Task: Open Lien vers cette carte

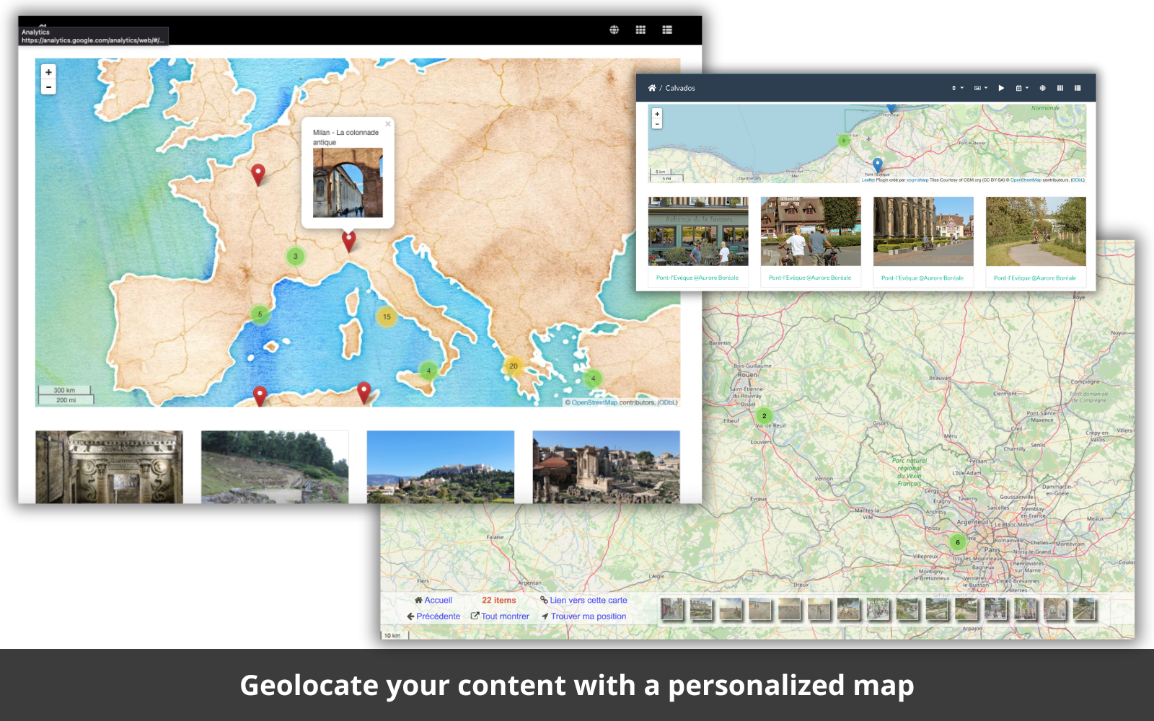Action: coord(588,600)
